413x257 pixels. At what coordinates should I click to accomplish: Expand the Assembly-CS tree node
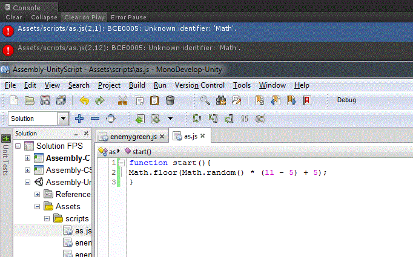27,170
